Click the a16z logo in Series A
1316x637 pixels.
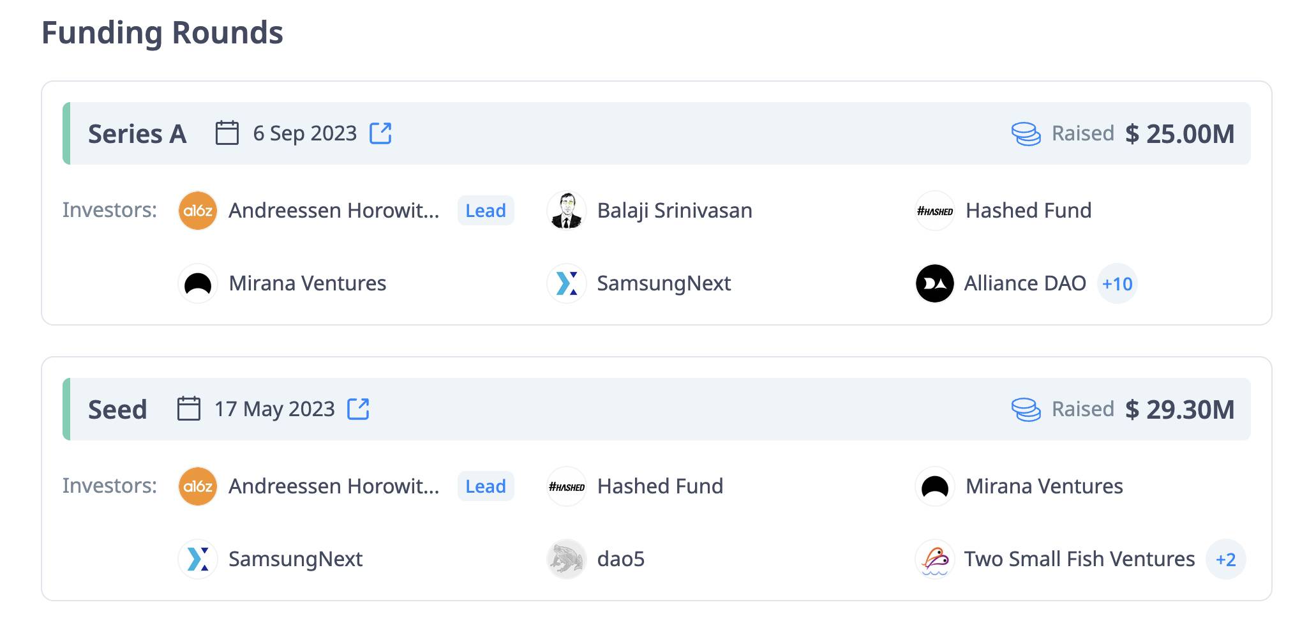pyautogui.click(x=198, y=211)
